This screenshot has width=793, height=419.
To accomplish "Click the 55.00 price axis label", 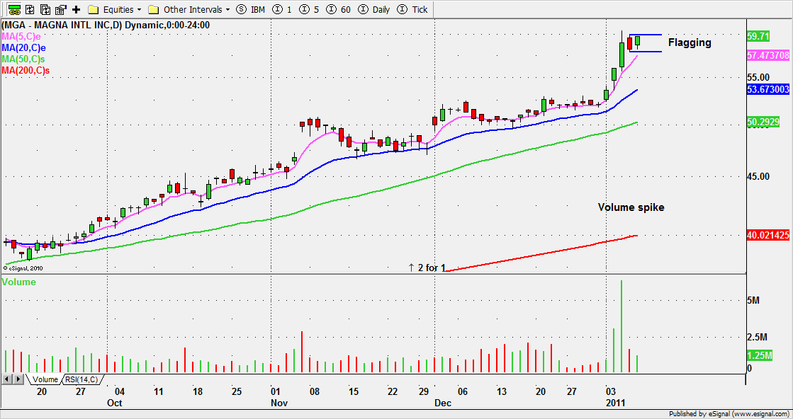I will click(760, 76).
